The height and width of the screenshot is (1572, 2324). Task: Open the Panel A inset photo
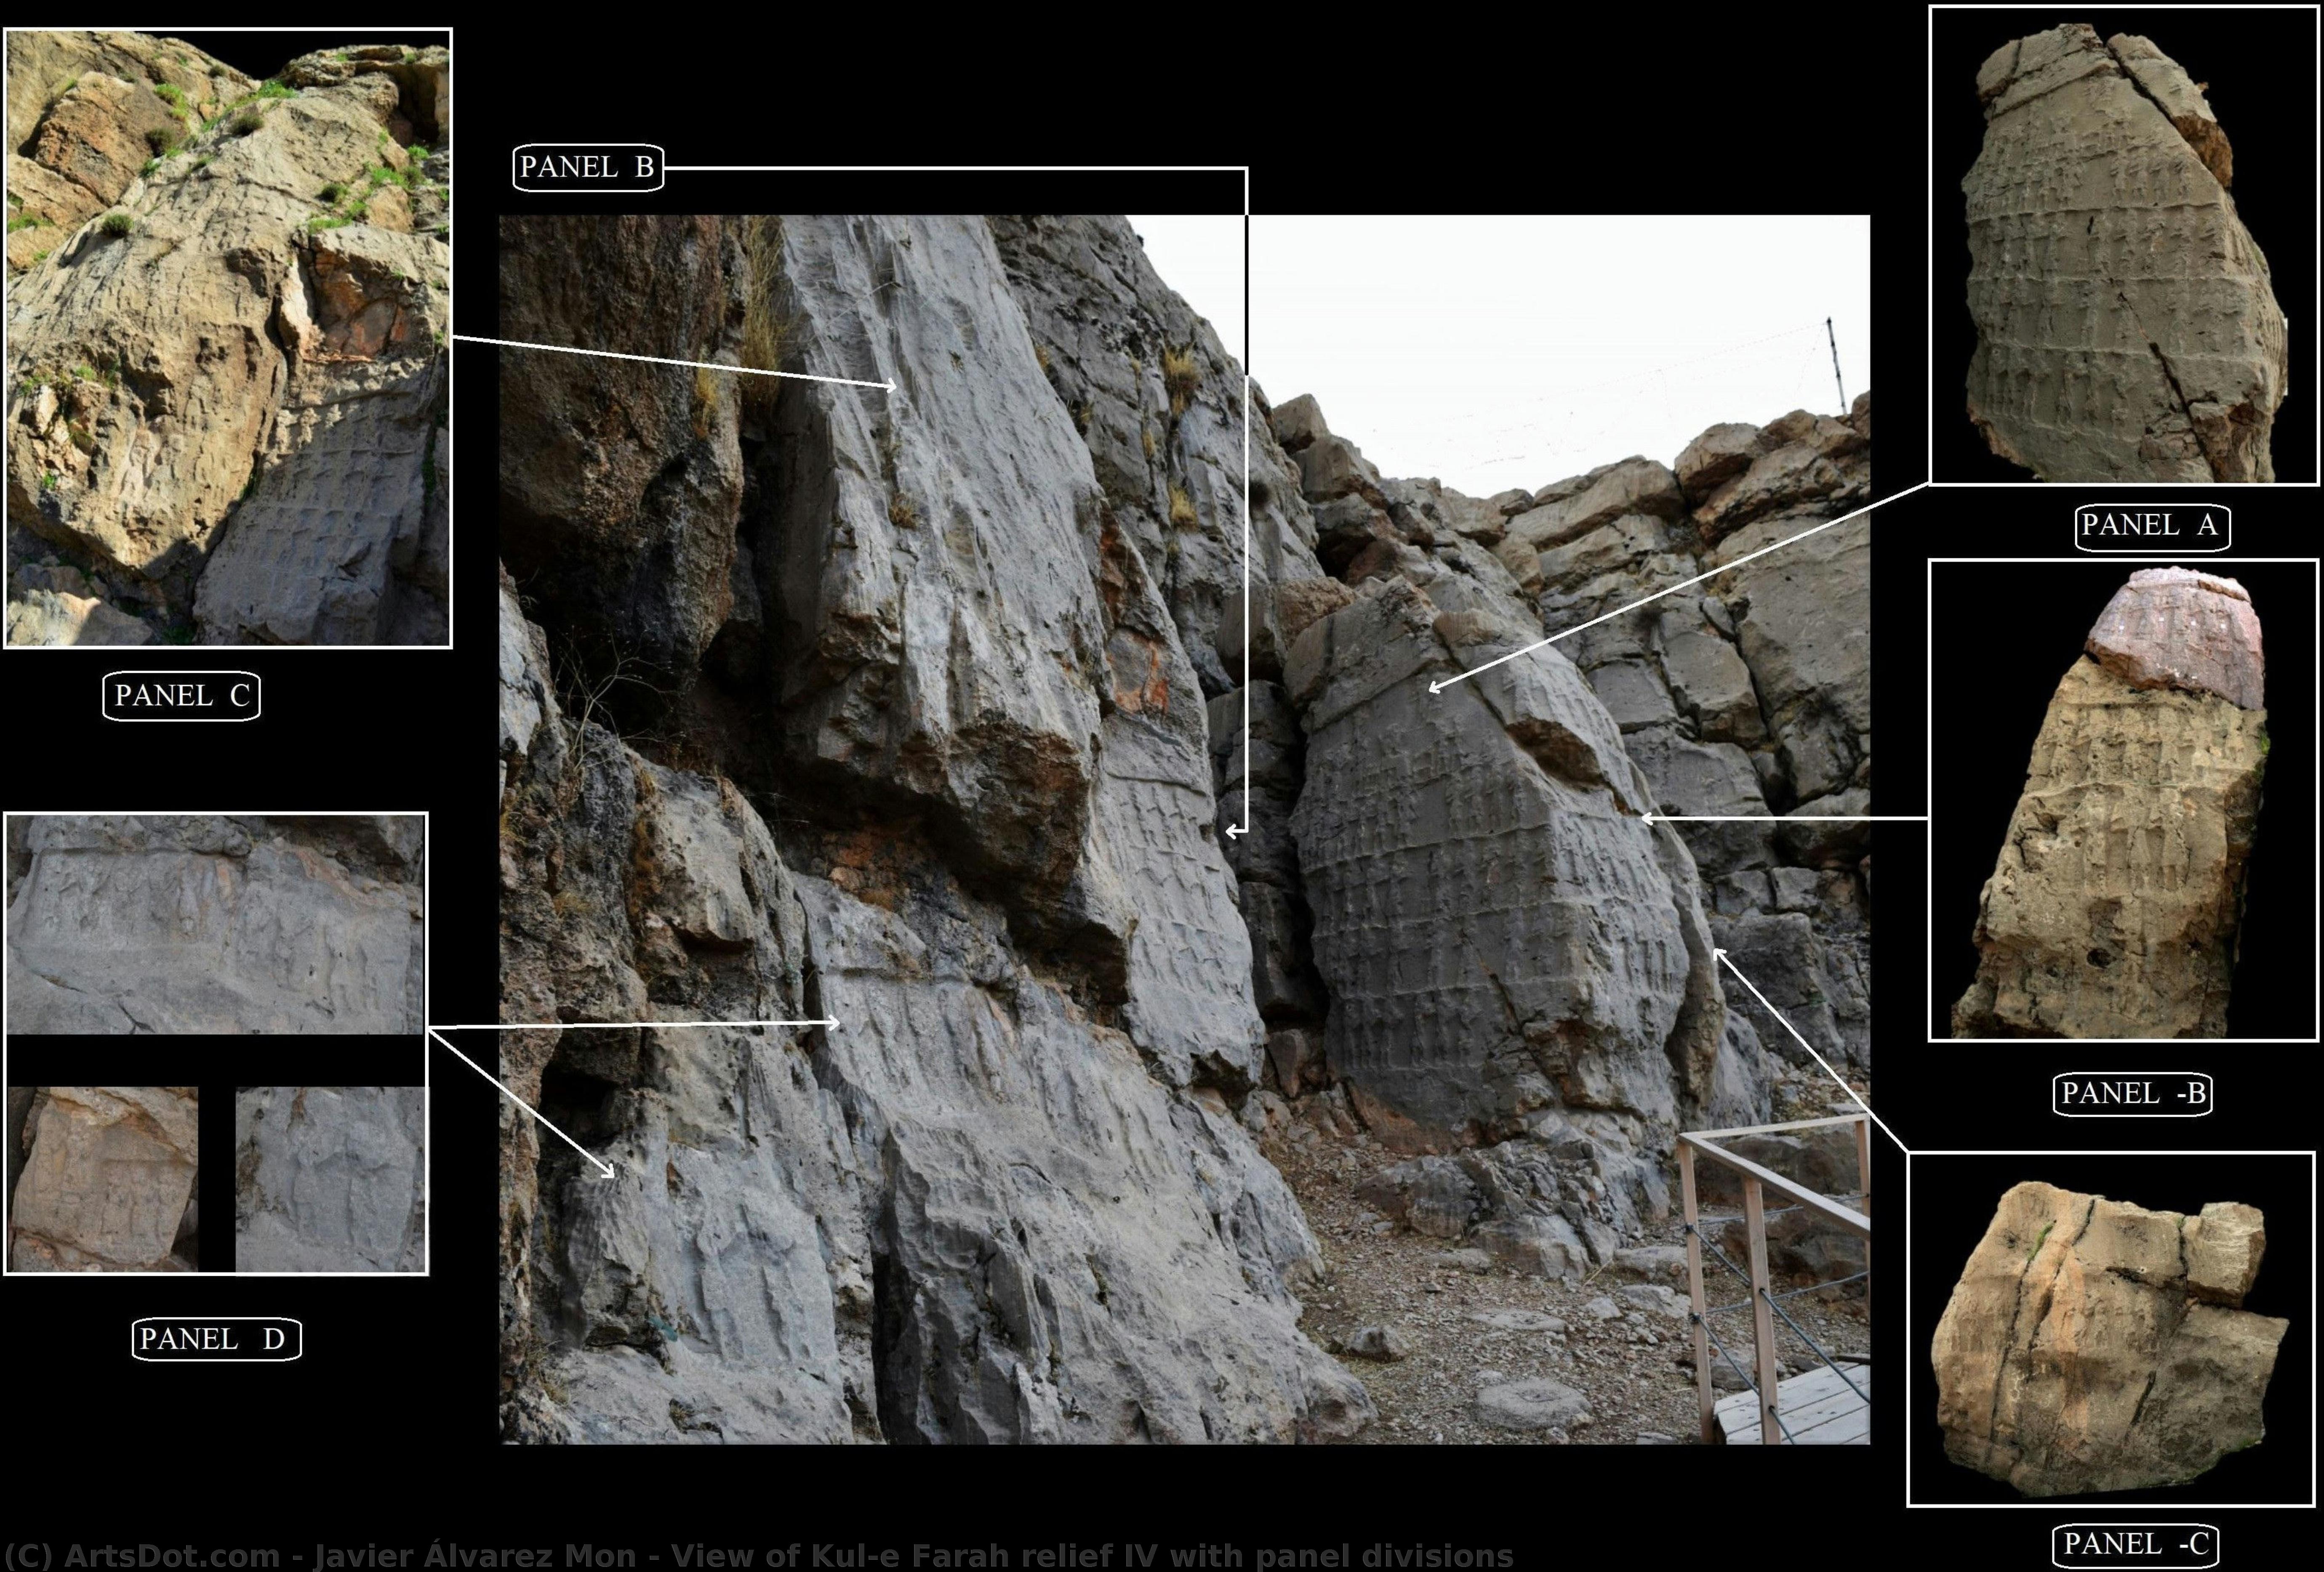click(x=2124, y=245)
